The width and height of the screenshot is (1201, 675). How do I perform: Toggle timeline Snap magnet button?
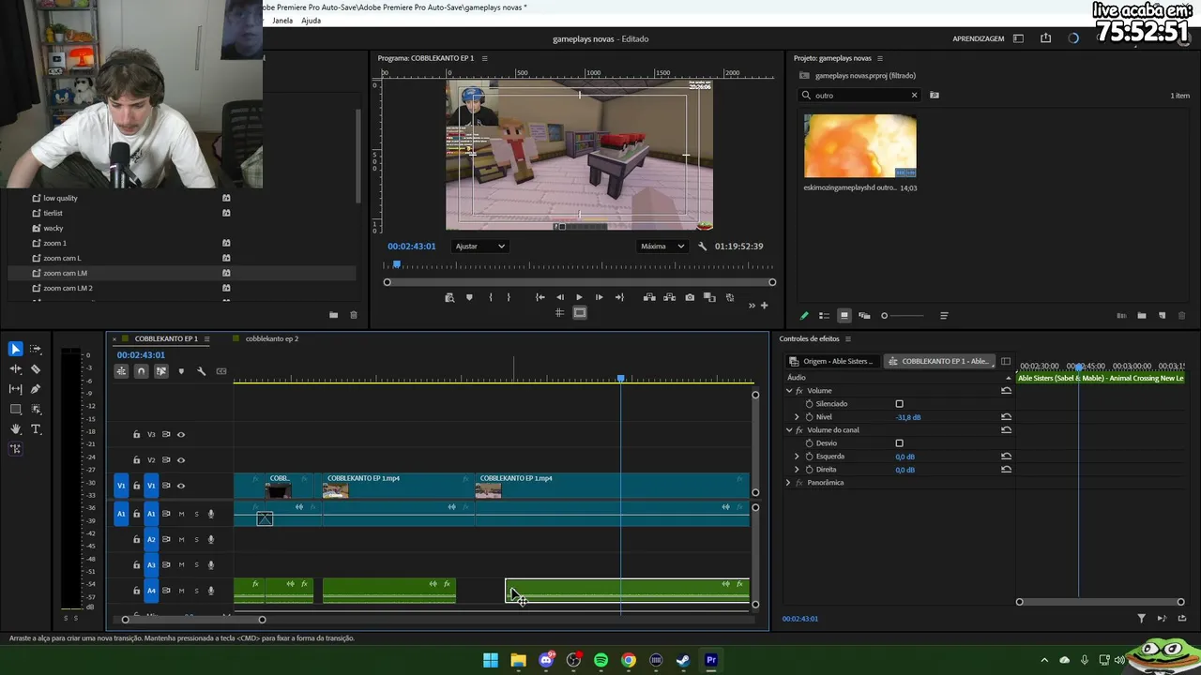141,371
